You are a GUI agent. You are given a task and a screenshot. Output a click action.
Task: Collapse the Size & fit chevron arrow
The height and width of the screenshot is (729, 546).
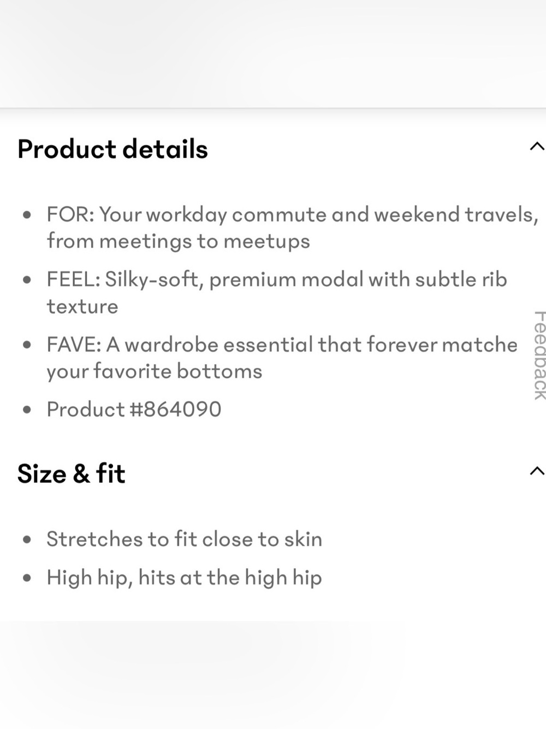click(537, 471)
